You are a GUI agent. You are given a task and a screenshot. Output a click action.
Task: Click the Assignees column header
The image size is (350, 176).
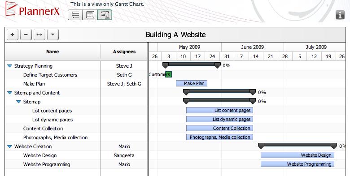coord(124,52)
